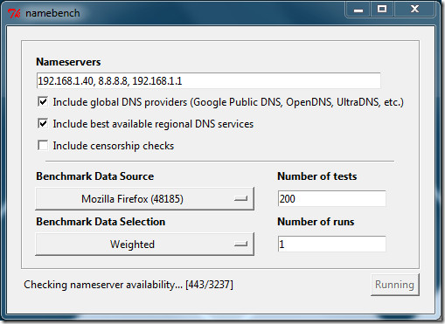The width and height of the screenshot is (445, 324).
Task: Click into the Number of runs field
Action: click(332, 244)
